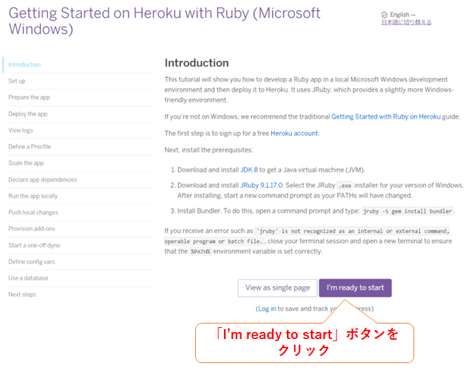This screenshot has width=475, height=368.
Task: Go to Provision add-ons section
Action: click(32, 228)
